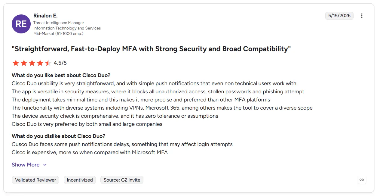Open reviewer name Rinalon E.

click(x=45, y=16)
